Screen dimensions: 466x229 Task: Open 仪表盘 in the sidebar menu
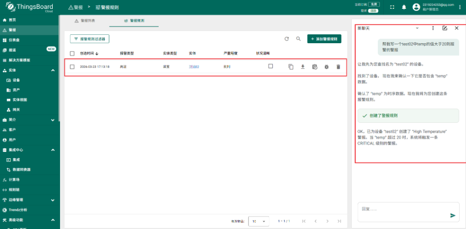coord(15,40)
